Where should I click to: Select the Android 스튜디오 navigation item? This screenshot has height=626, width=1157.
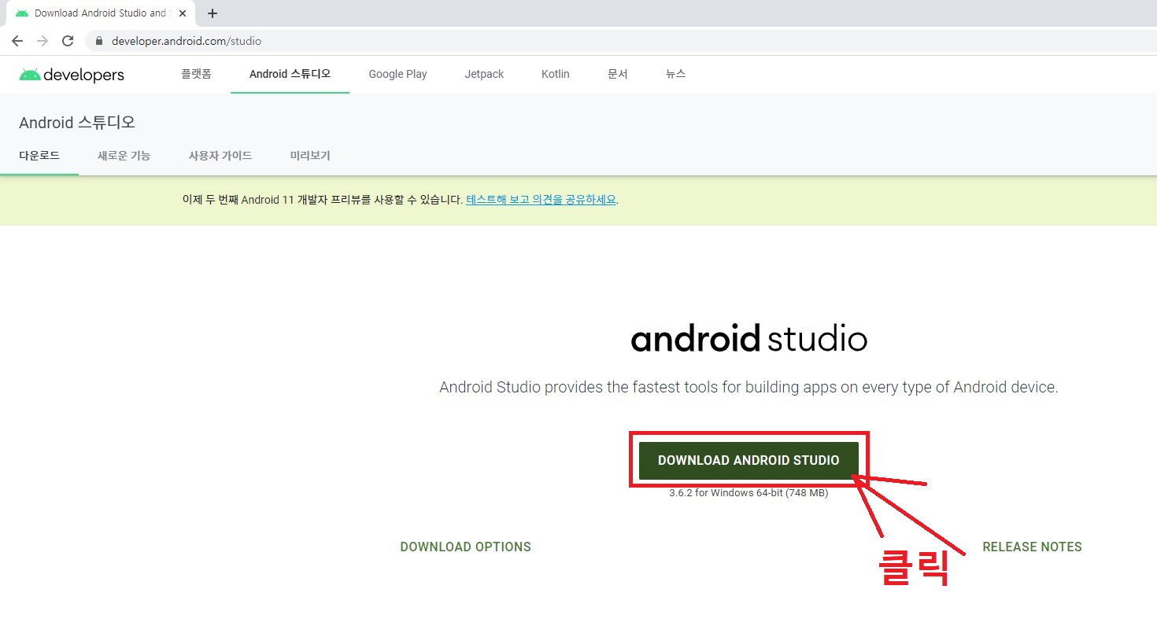pos(290,74)
